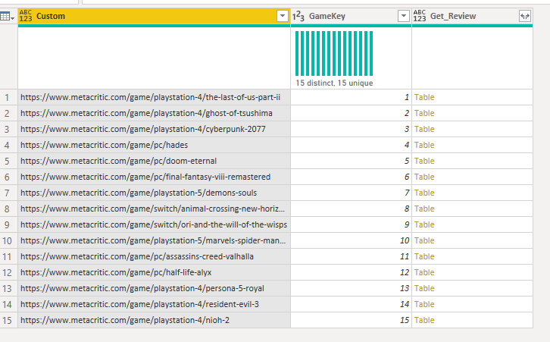Select the persona-5-royal URL cell

click(x=155, y=288)
